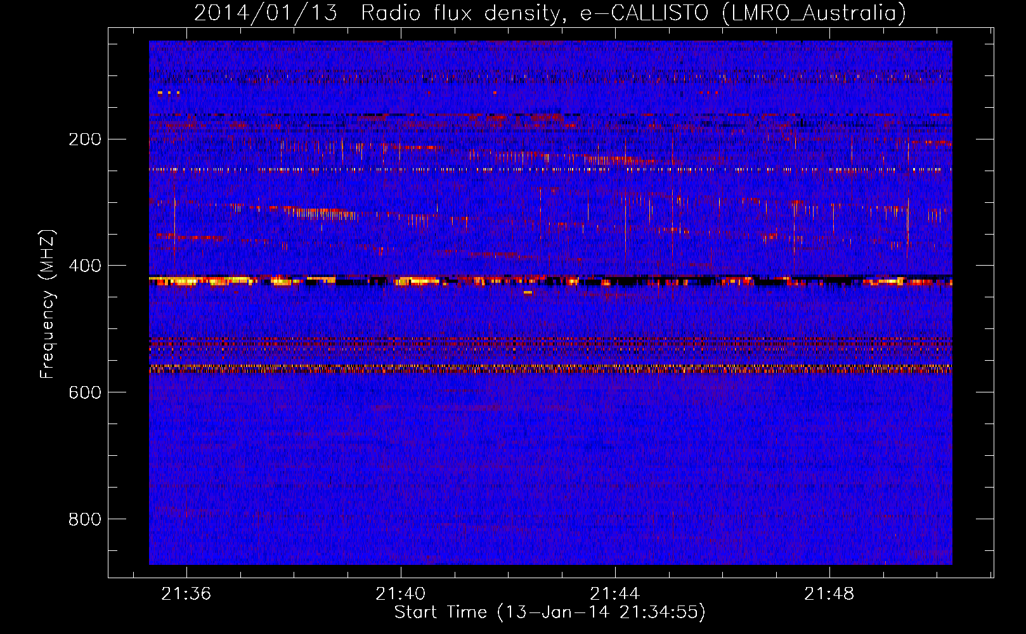Click the '21:36' time tick label
The image size is (1026, 634).
tap(186, 593)
